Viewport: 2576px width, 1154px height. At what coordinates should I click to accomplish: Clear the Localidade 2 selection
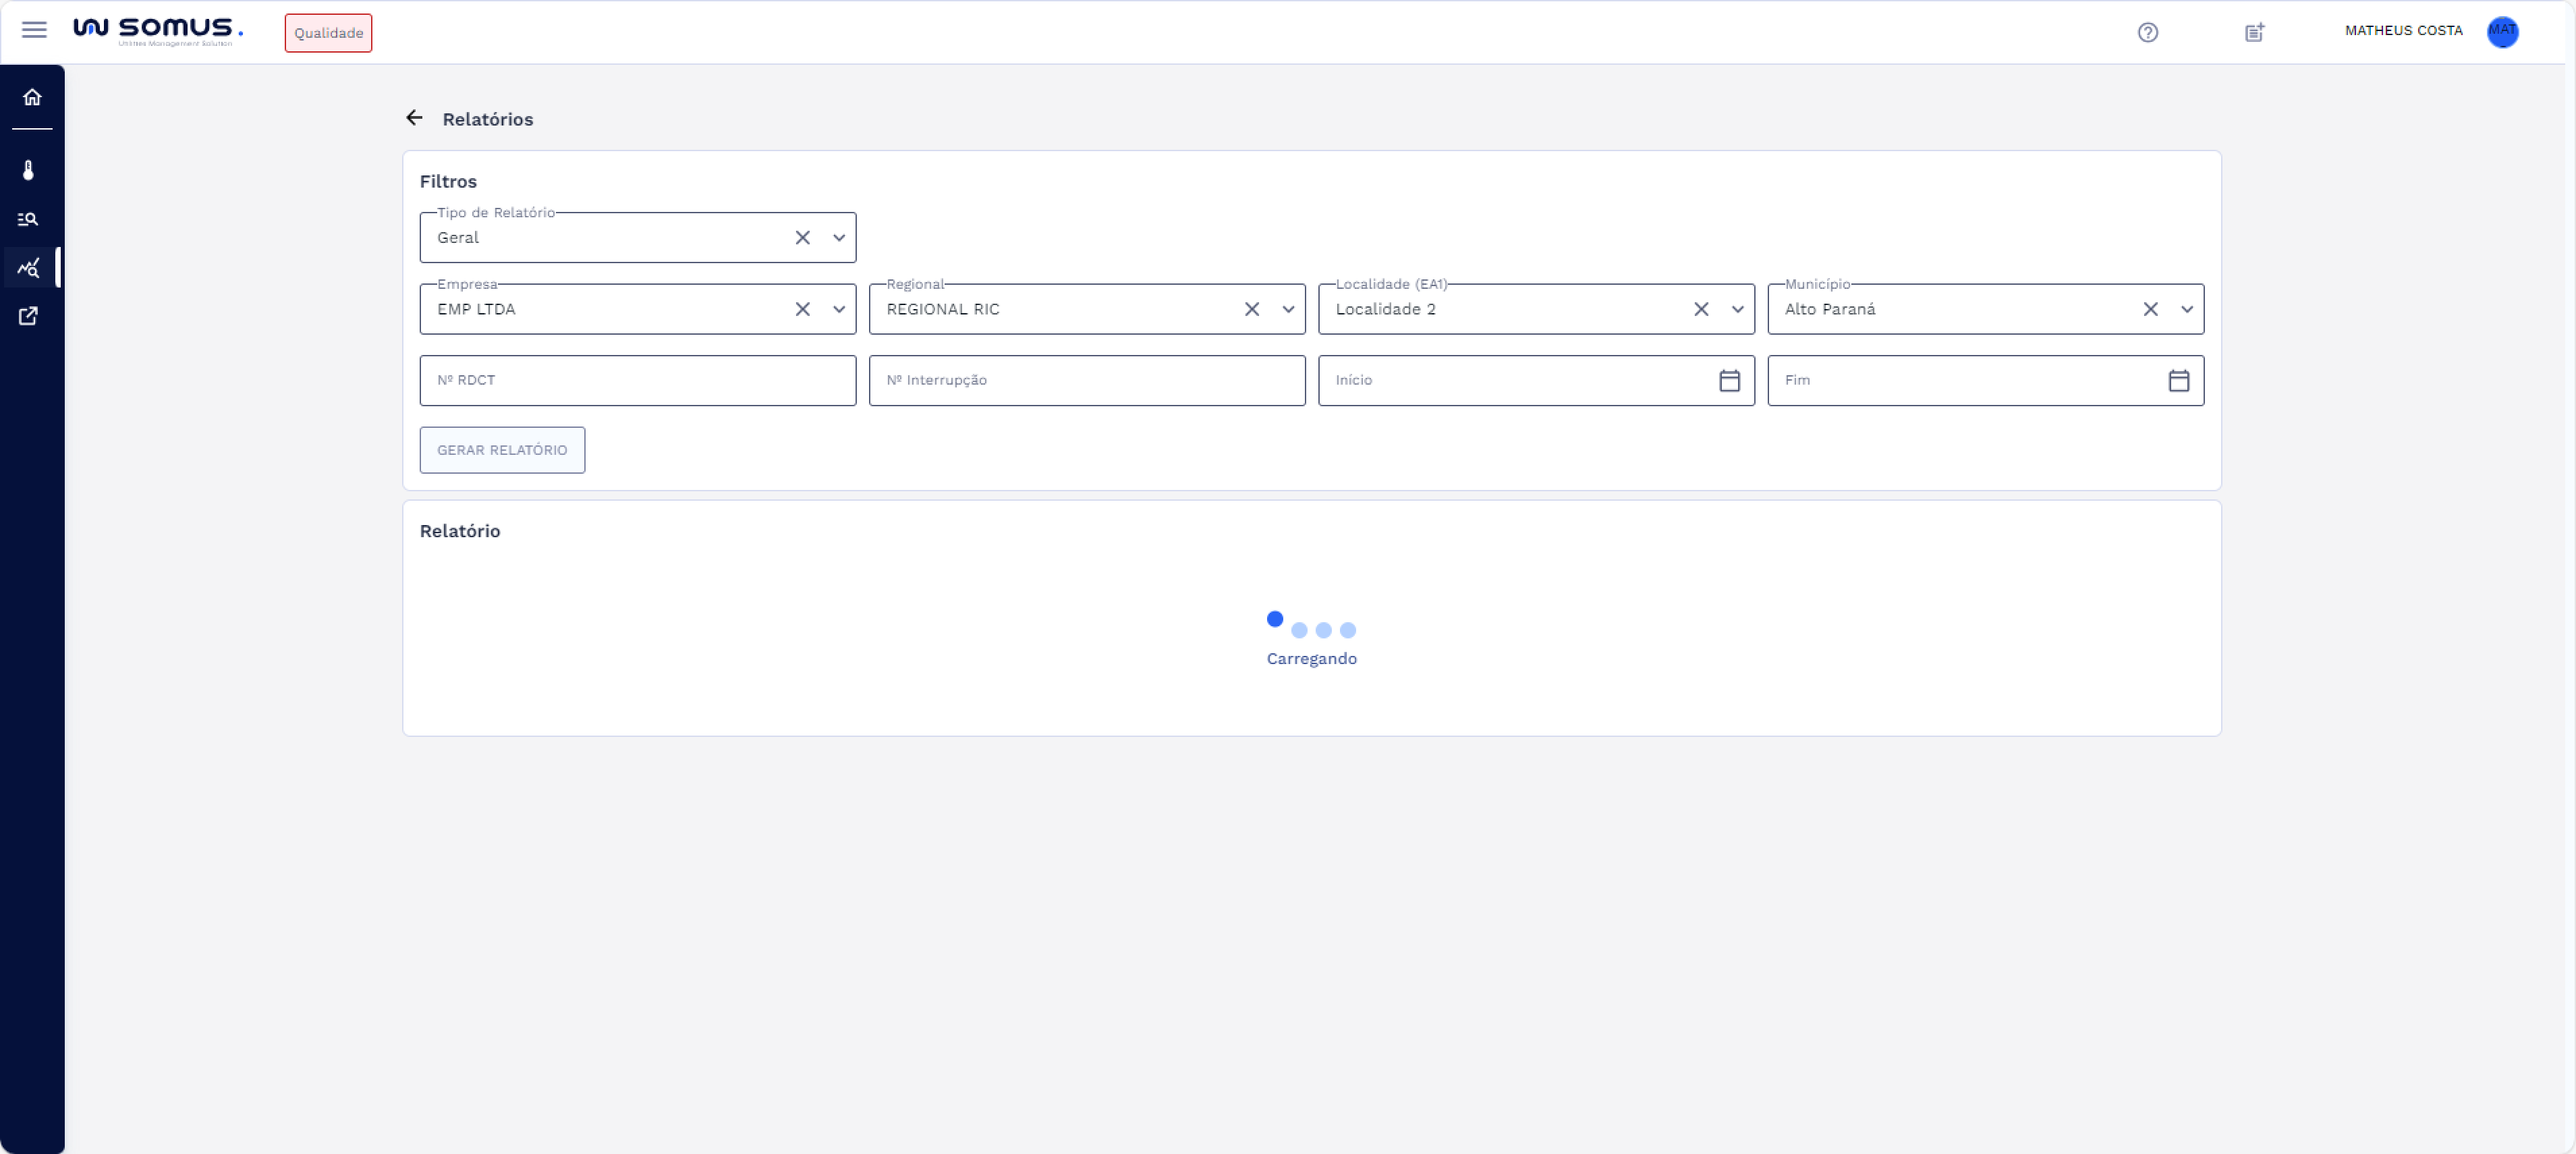click(1701, 309)
